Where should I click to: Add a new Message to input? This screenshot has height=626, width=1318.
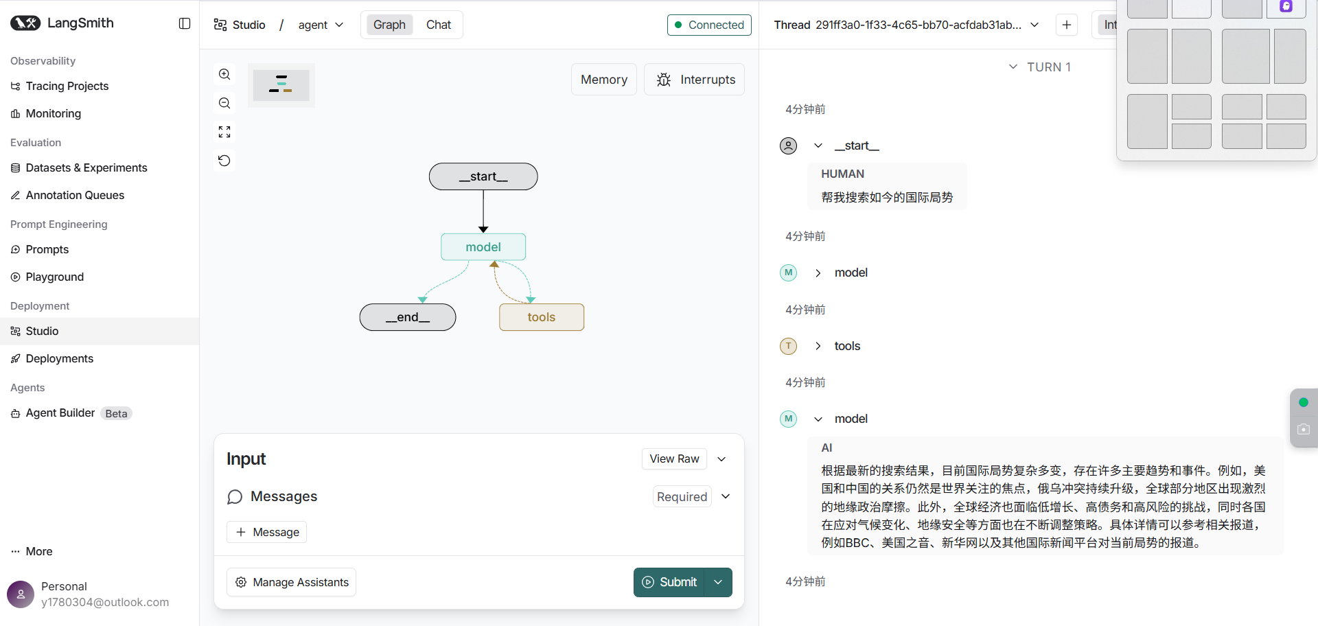(267, 532)
